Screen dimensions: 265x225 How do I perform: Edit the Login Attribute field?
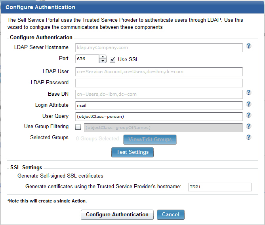[158, 106]
